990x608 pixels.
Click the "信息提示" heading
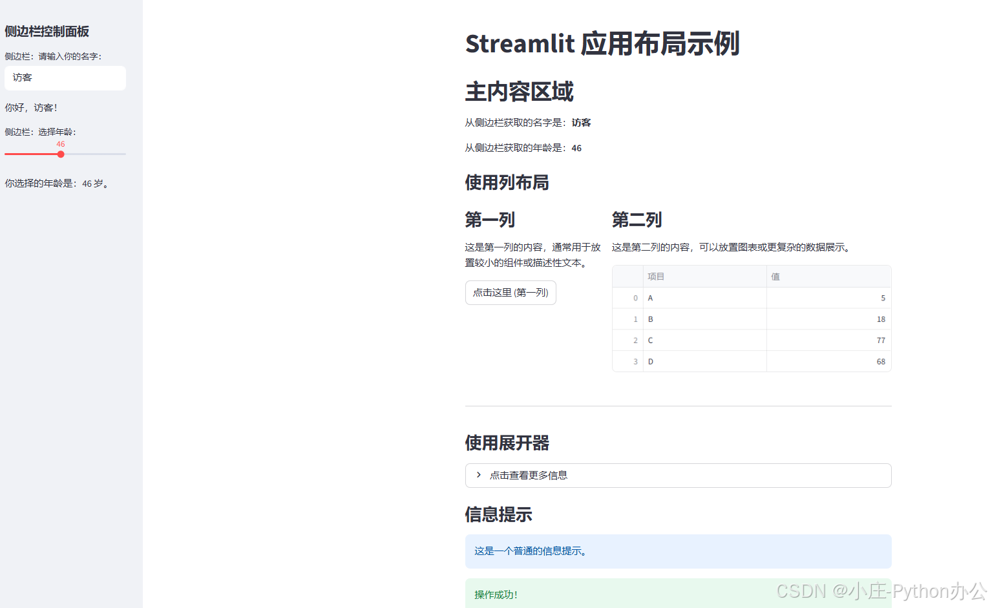[498, 514]
